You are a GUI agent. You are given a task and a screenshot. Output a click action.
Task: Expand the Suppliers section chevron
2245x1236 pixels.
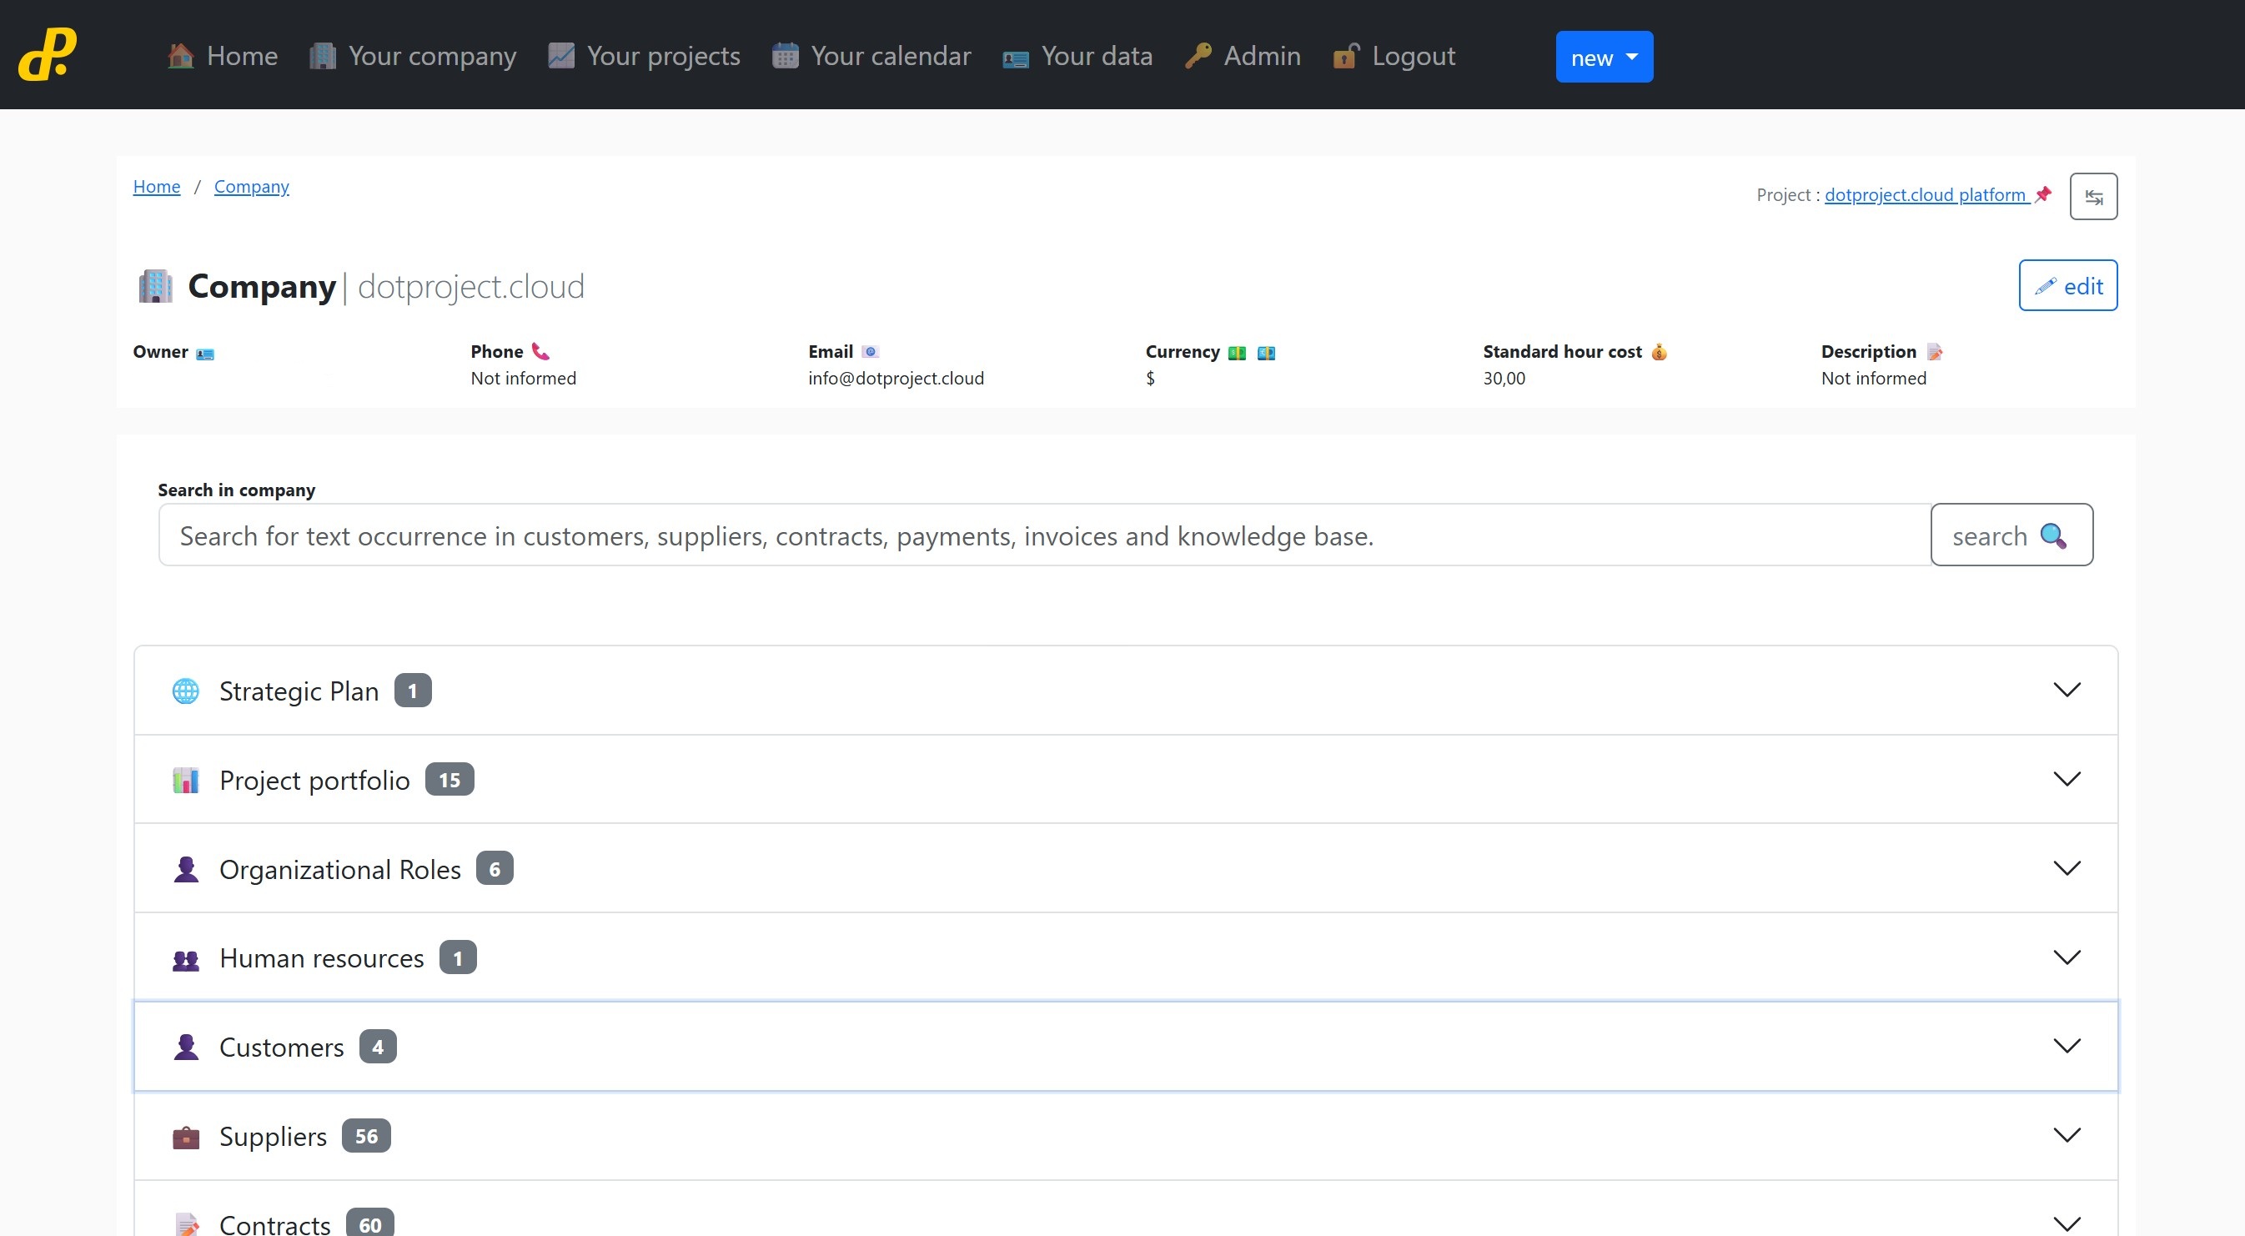(2067, 1135)
